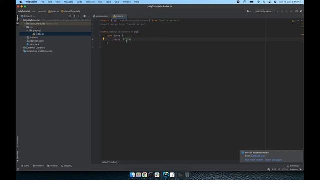Collapse the jollyTutorial root folder
Viewport: 320px width, 180px height.
pyautogui.click(x=21, y=20)
